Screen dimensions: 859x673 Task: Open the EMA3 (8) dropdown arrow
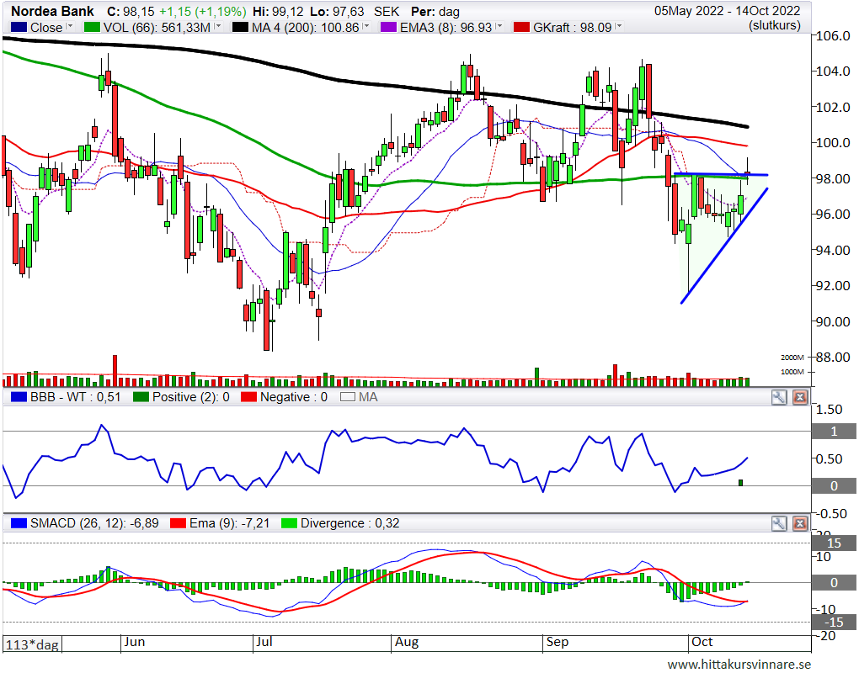[499, 26]
